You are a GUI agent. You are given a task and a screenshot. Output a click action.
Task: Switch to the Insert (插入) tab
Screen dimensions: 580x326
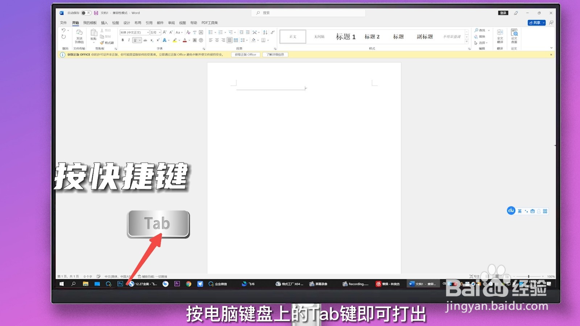pyautogui.click(x=104, y=23)
